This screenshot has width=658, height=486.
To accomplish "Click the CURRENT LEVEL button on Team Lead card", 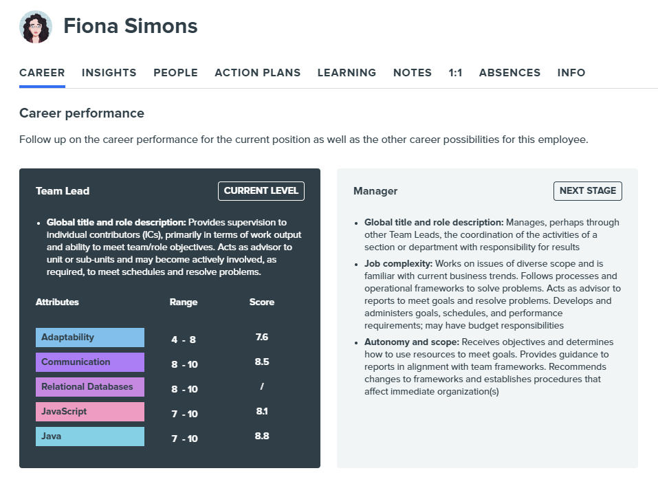I will click(261, 191).
